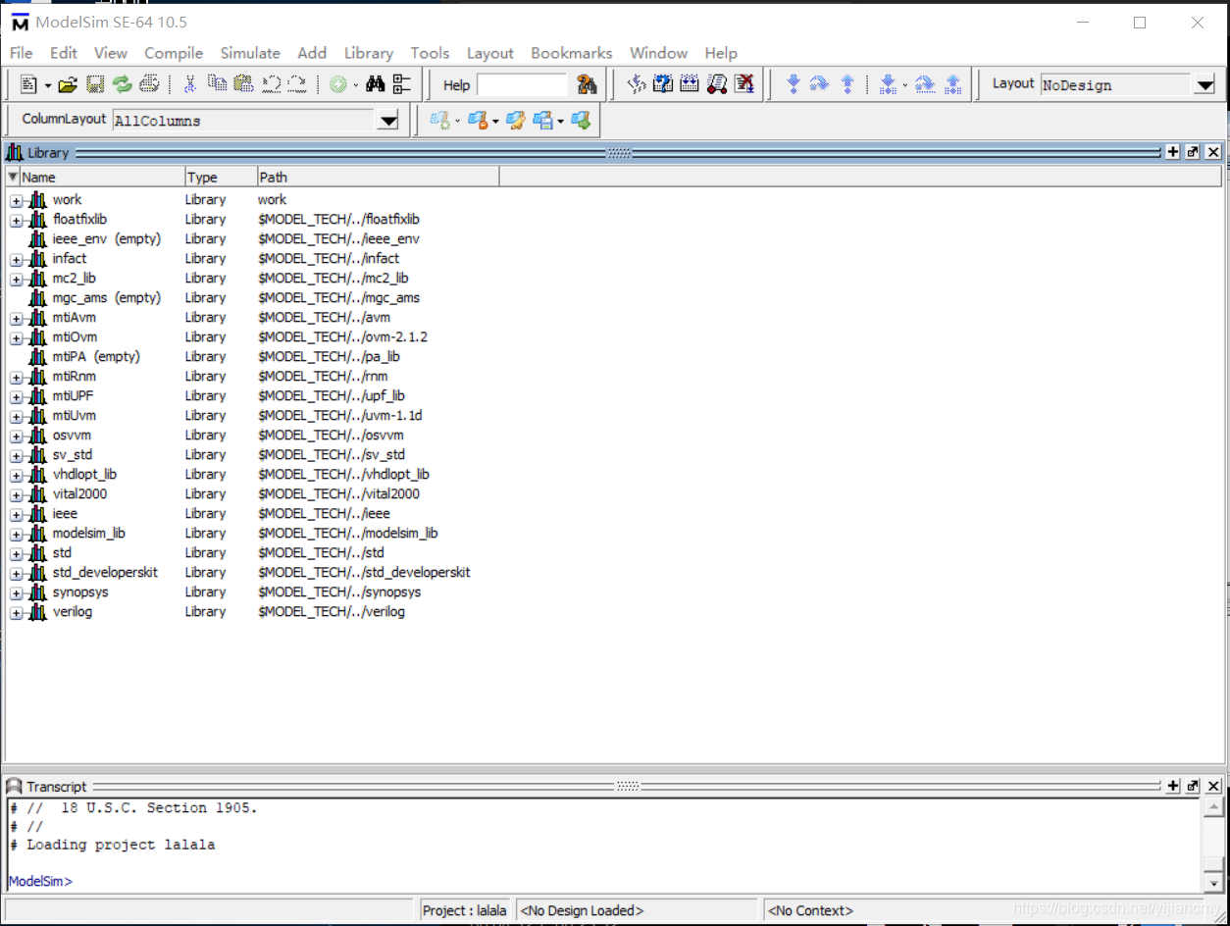
Task: Click the $MODEL_TECH/../sv_std path cell
Action: tap(332, 455)
